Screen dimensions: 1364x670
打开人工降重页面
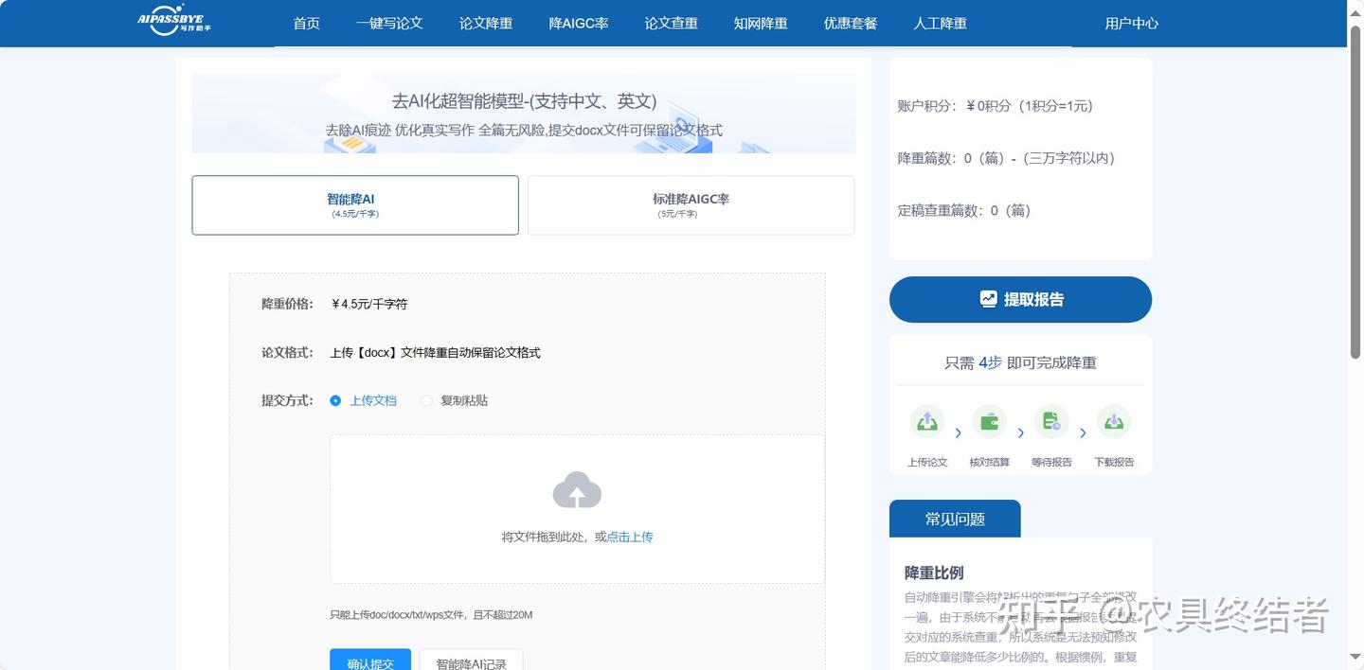click(939, 23)
